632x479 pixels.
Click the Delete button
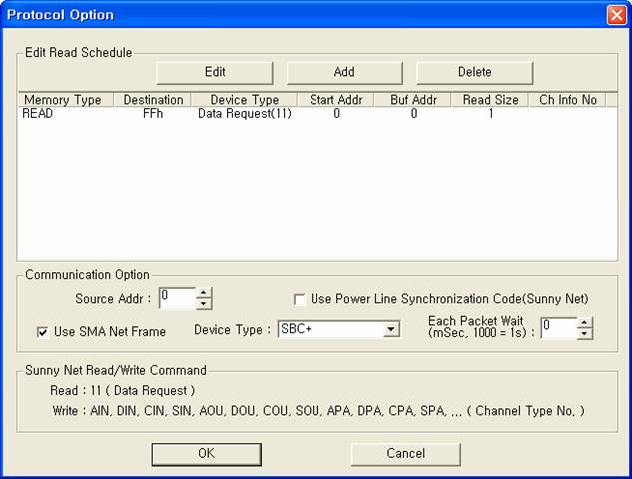(x=474, y=72)
